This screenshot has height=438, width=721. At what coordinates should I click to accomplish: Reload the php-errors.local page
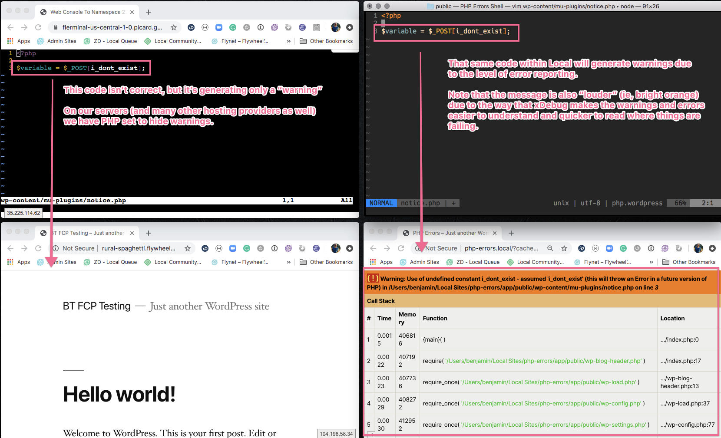tap(401, 248)
